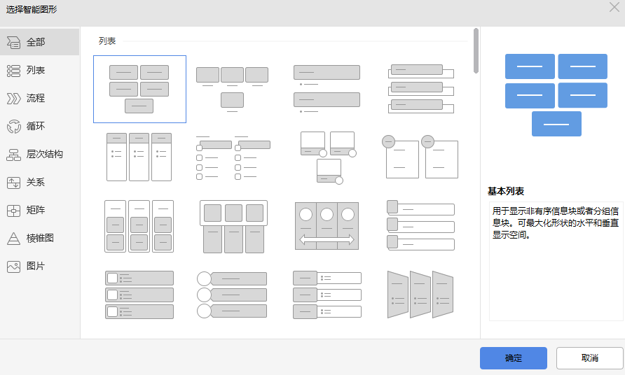Choose the picture caption list with four squares
This screenshot has width=625, height=375.
(x=232, y=90)
